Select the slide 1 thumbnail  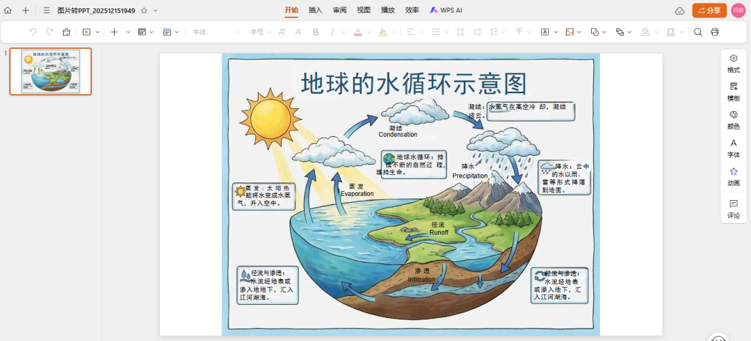[x=51, y=72]
